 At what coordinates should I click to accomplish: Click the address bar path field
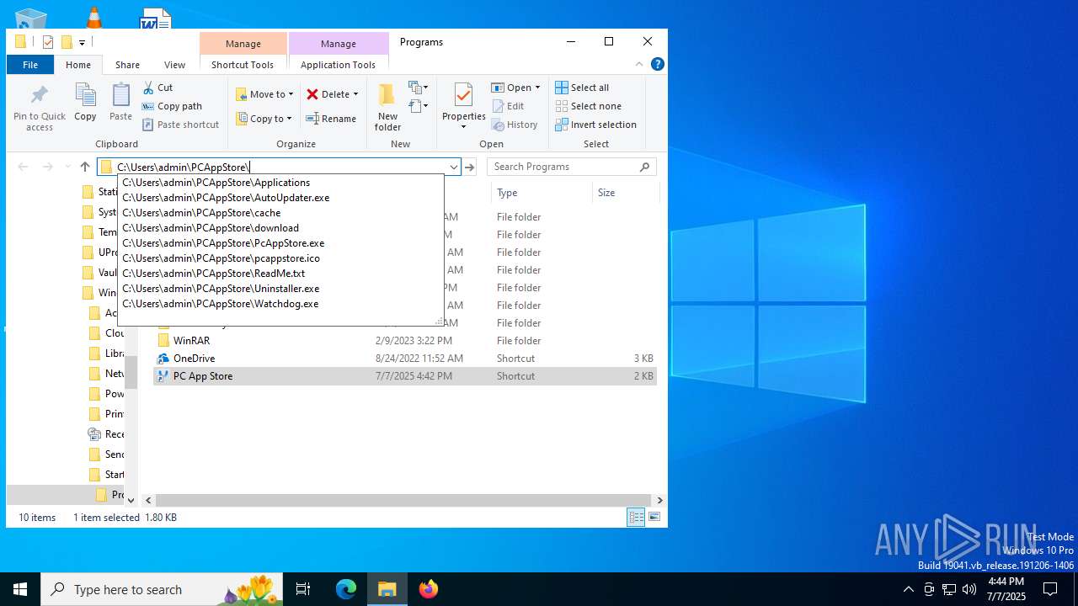click(x=279, y=167)
